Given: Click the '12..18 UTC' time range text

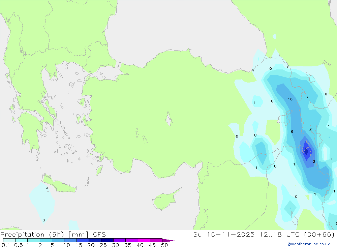Looking at the screenshot, I should (279, 234).
